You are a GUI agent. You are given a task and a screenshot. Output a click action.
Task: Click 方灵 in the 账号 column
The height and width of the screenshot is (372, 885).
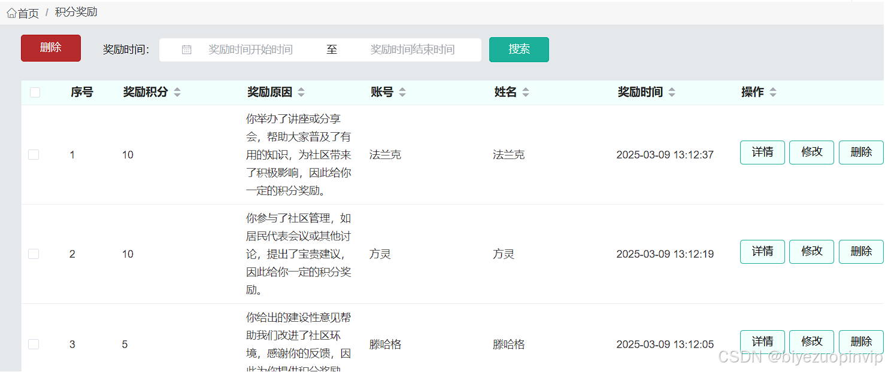380,254
